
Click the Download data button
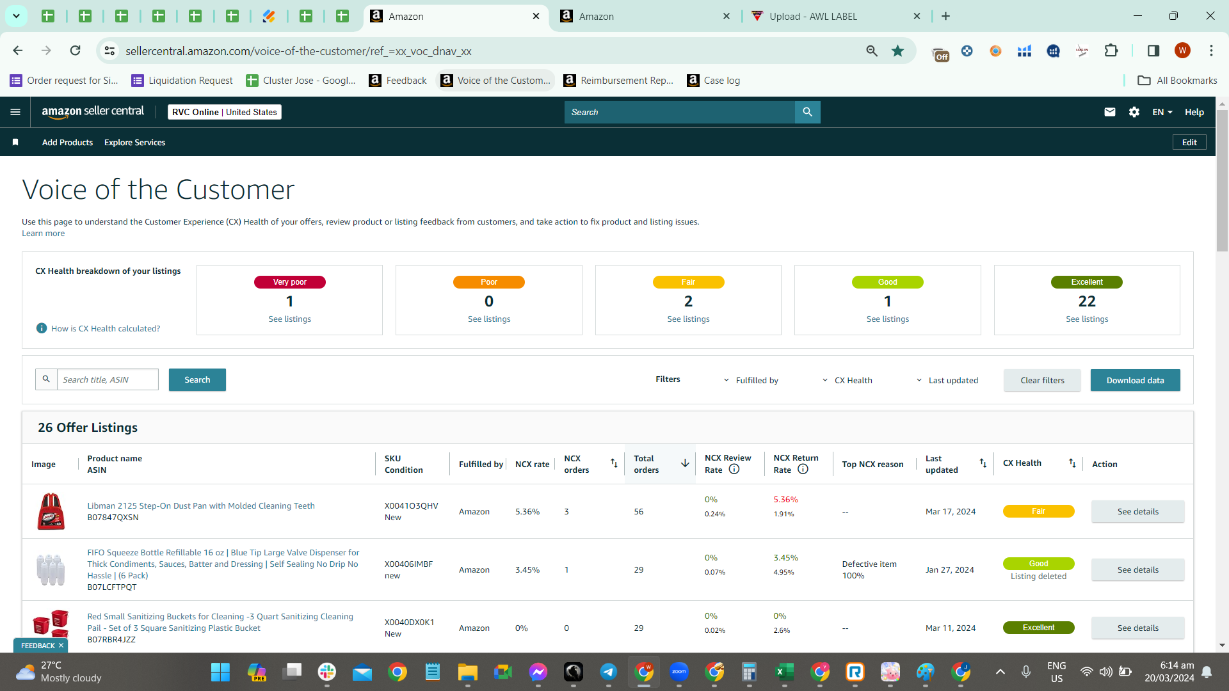(1135, 380)
